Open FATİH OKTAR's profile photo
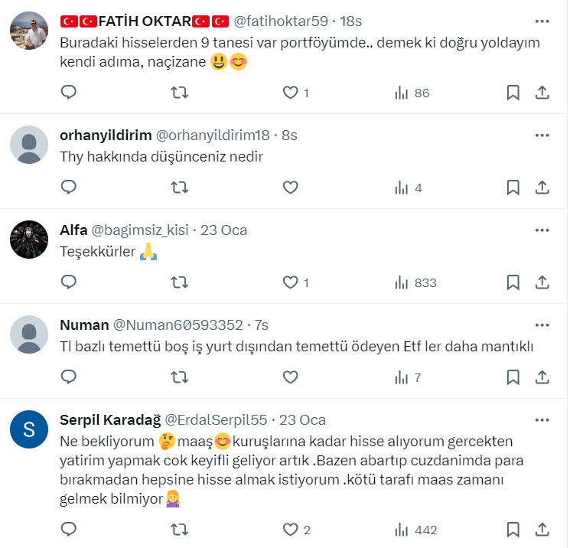 [29, 31]
